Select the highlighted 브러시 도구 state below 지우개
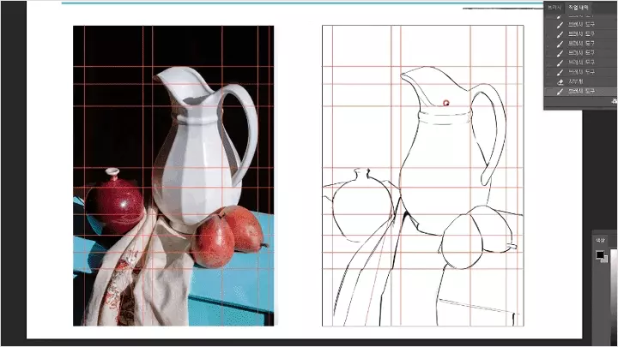This screenshot has width=618, height=347. [x=580, y=92]
